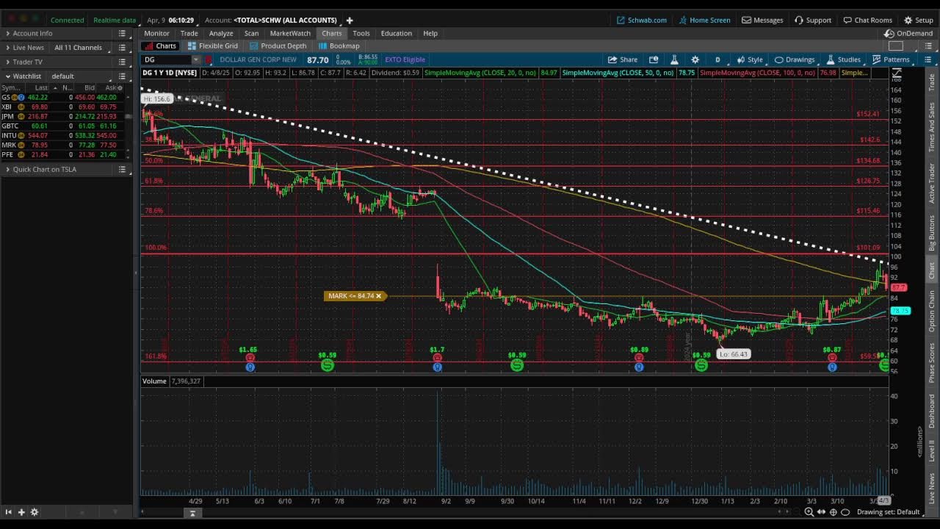Add new account tab with plus

pos(350,20)
